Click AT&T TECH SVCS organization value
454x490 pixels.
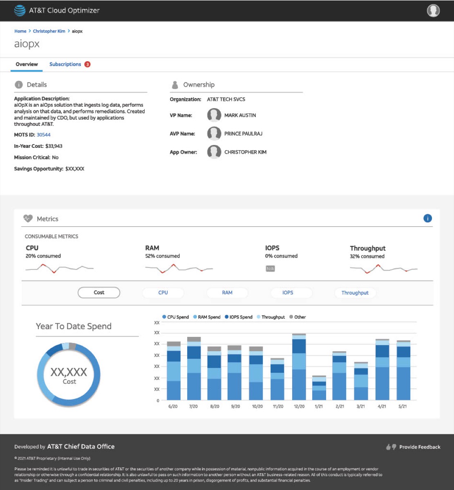click(x=226, y=99)
